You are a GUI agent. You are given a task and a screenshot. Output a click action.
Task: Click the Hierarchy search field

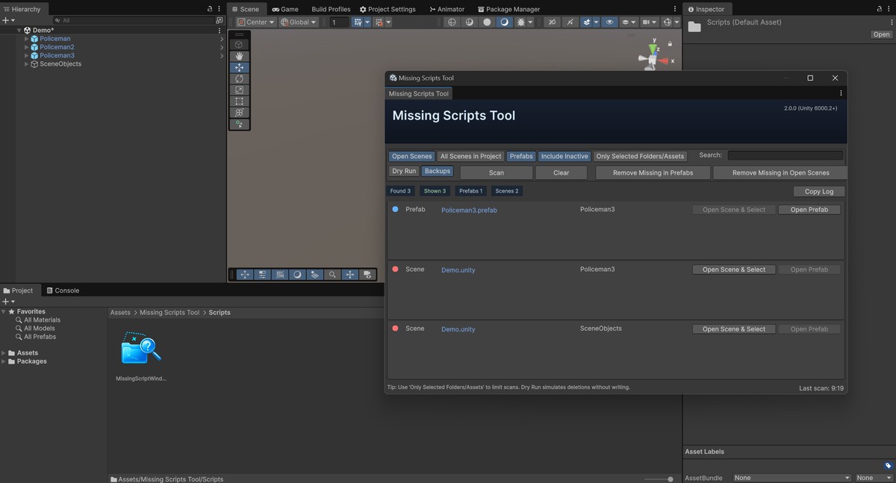[133, 21]
